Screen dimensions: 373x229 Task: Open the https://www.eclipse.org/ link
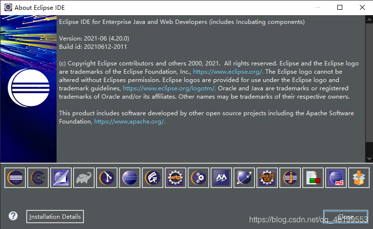(228, 72)
